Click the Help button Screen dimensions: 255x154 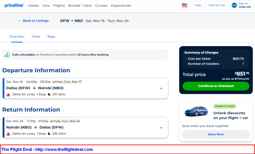(198, 5)
